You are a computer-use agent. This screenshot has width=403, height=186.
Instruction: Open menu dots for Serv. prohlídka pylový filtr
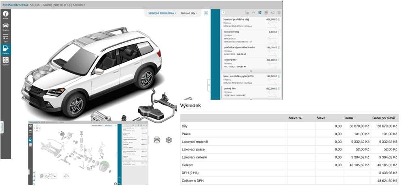tap(279, 76)
